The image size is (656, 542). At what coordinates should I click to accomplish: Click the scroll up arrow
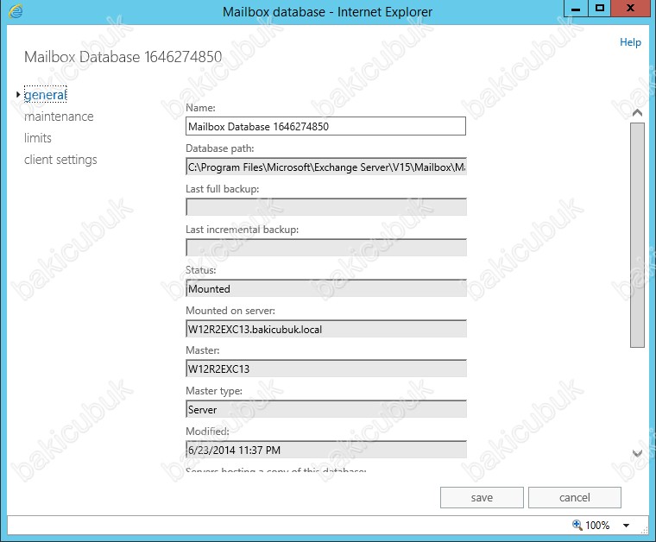637,112
